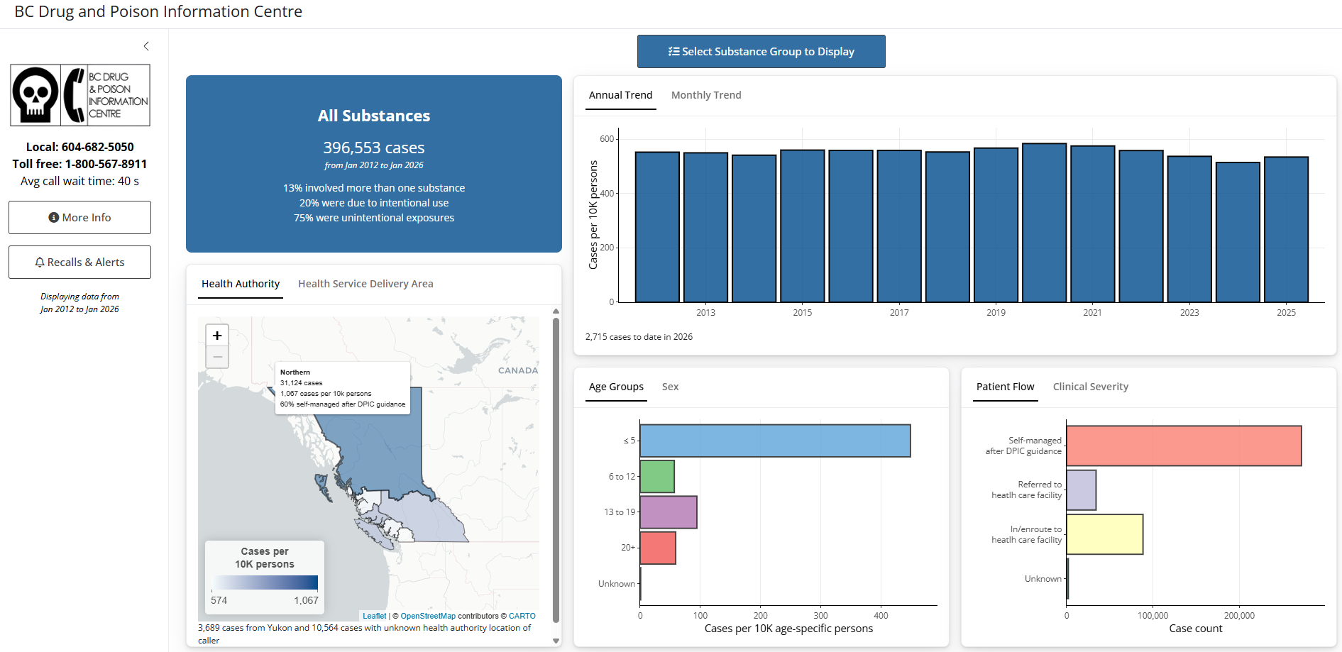
Task: Zoom in on the map
Action: (x=217, y=336)
